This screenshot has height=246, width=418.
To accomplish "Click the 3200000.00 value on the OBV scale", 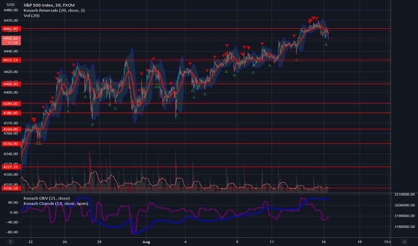I will pos(405,205).
